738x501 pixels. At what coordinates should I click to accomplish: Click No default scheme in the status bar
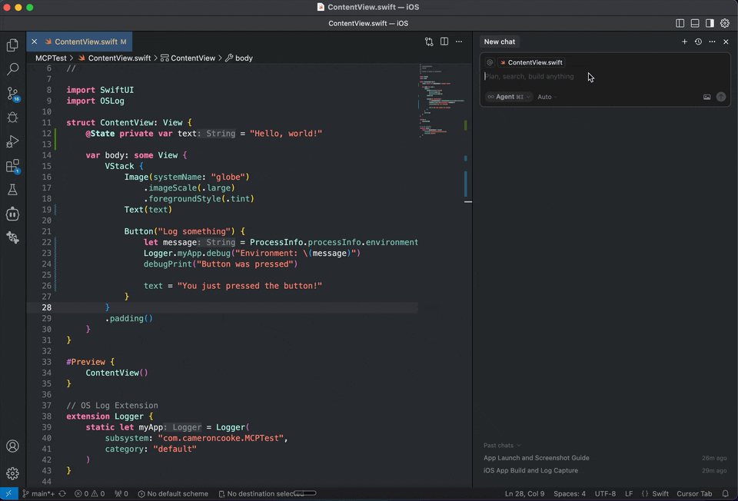point(173,493)
